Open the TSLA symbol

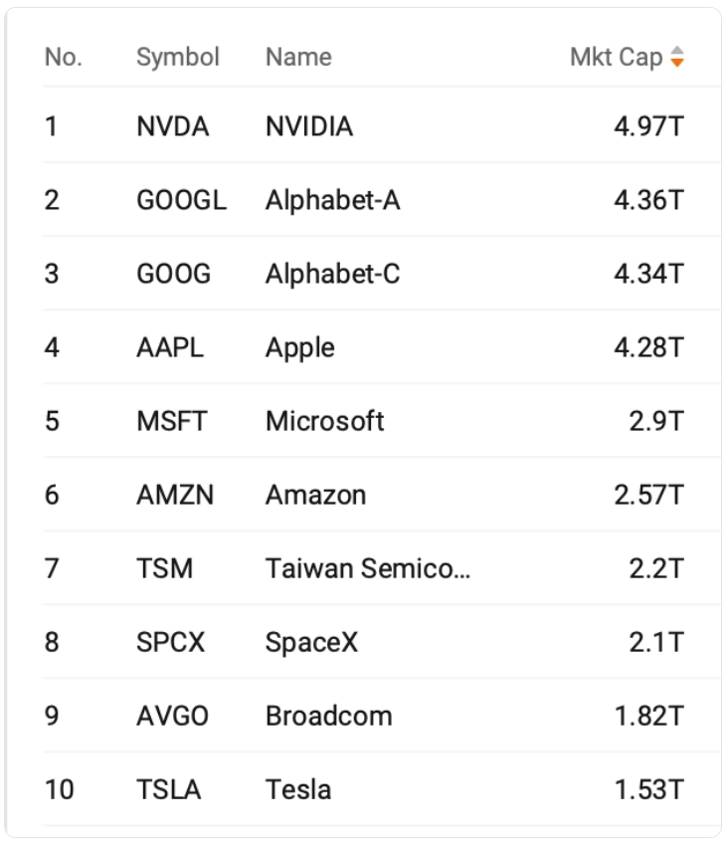click(x=169, y=789)
